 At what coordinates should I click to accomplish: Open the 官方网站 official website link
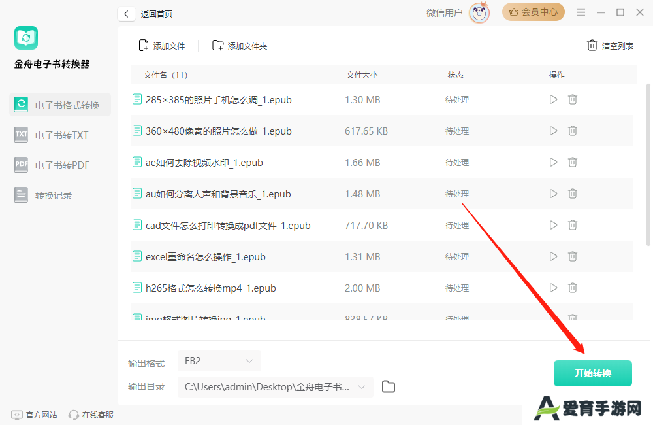click(35, 415)
